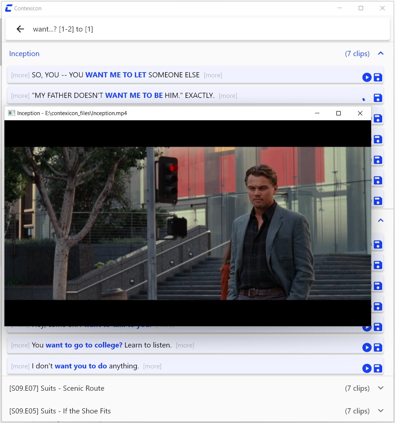Collapse the second clip list below Inception
The height and width of the screenshot is (423, 395).
[381, 220]
